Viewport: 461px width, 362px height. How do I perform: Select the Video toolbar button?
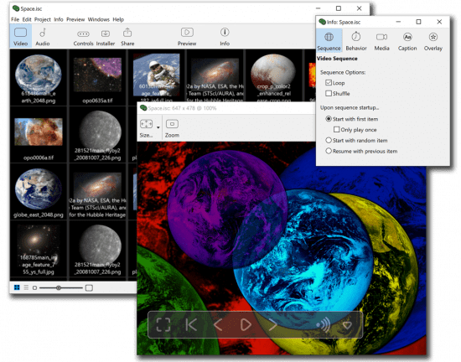pyautogui.click(x=21, y=36)
